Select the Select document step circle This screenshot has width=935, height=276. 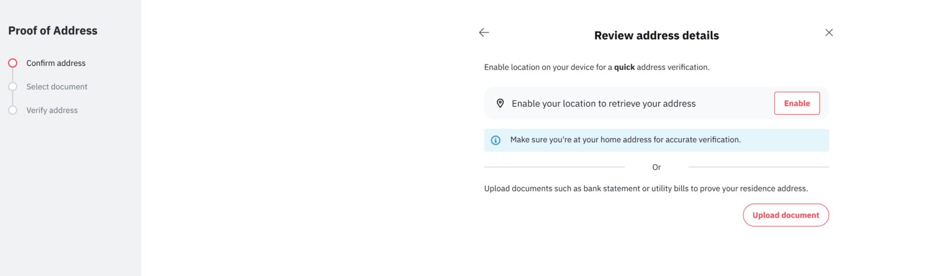pyautogui.click(x=13, y=87)
